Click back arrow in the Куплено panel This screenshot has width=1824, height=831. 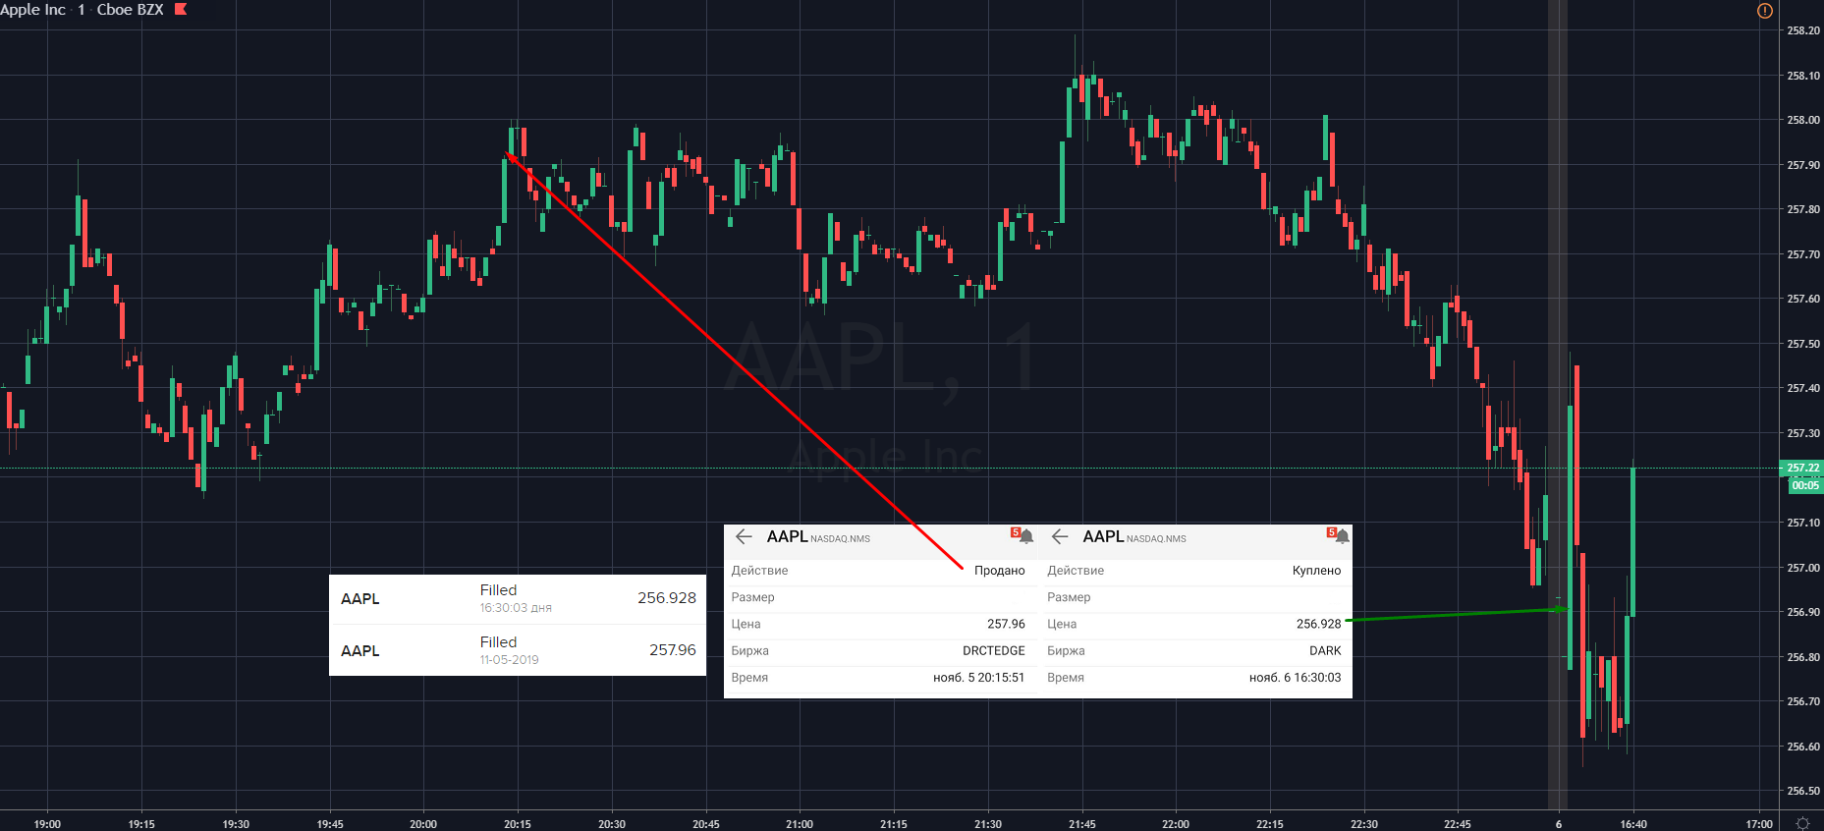(x=1060, y=536)
